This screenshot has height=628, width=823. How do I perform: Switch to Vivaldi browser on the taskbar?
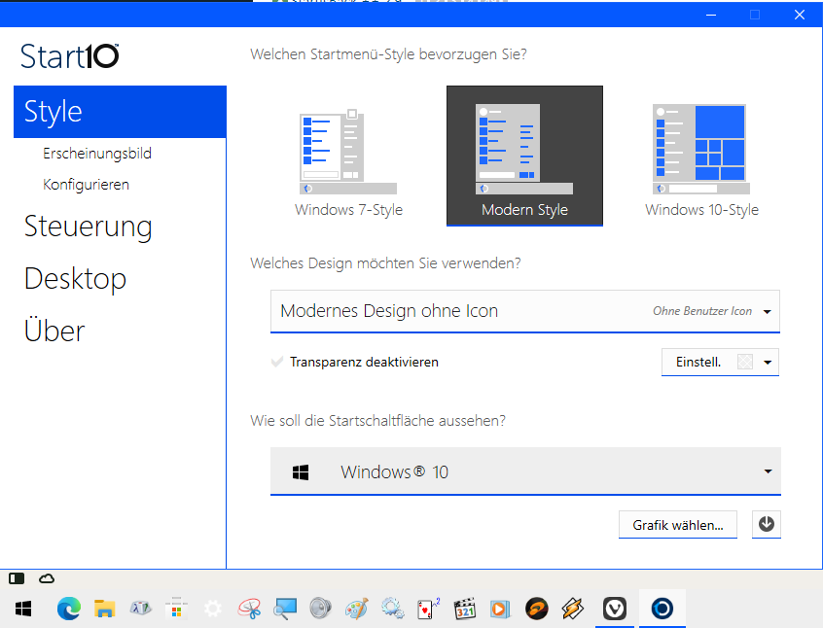pyautogui.click(x=615, y=609)
